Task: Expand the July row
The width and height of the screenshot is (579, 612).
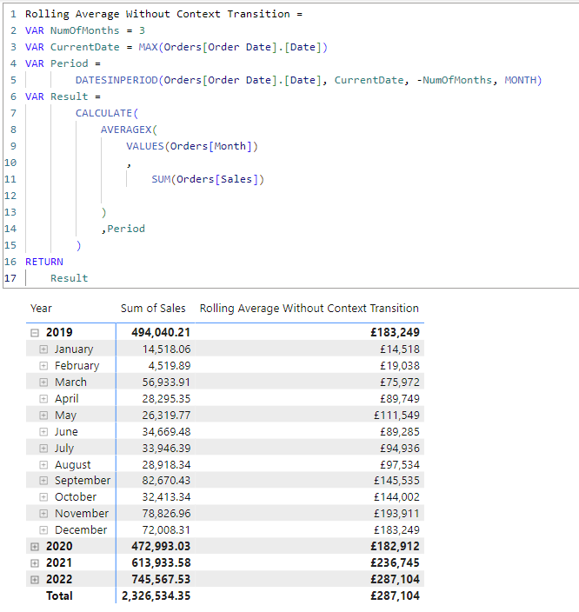Action: [x=43, y=448]
